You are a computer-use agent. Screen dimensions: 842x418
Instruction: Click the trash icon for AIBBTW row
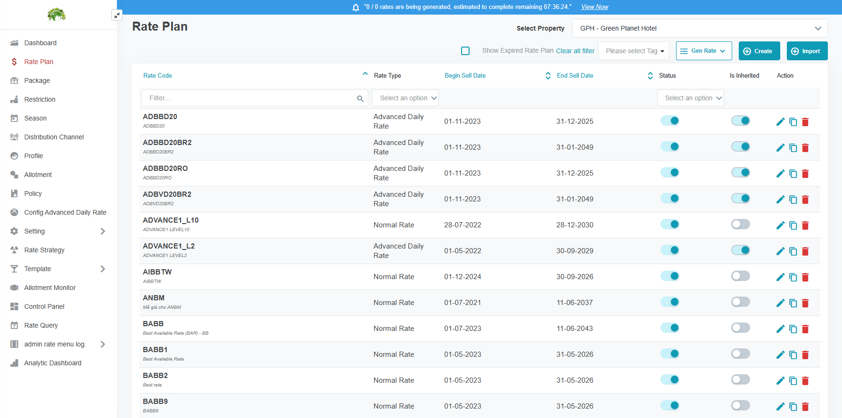805,277
